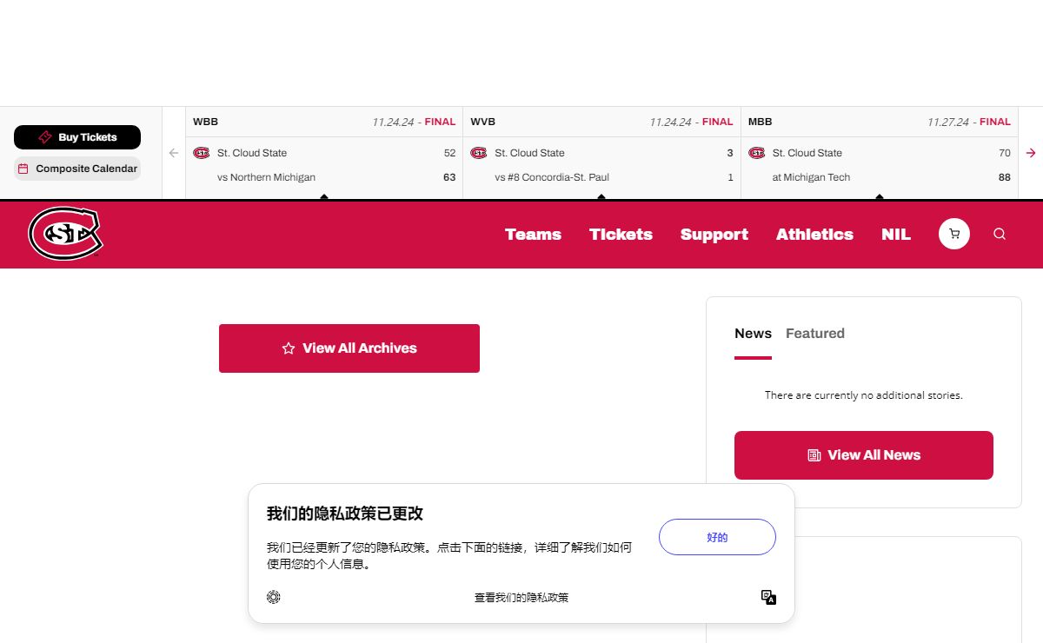The image size is (1043, 643).
Task: Select the News tab
Action: (753, 334)
